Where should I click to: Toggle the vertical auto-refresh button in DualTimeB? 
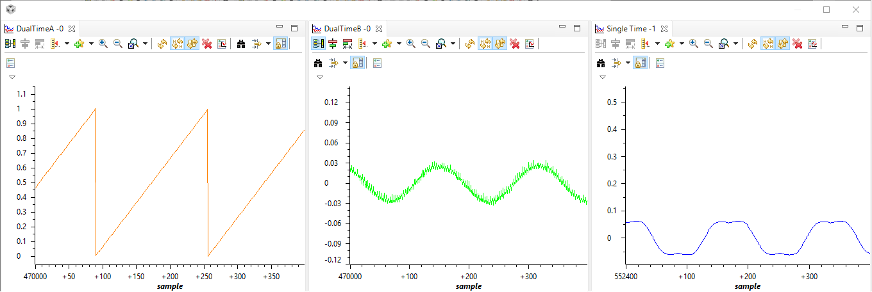coord(500,44)
